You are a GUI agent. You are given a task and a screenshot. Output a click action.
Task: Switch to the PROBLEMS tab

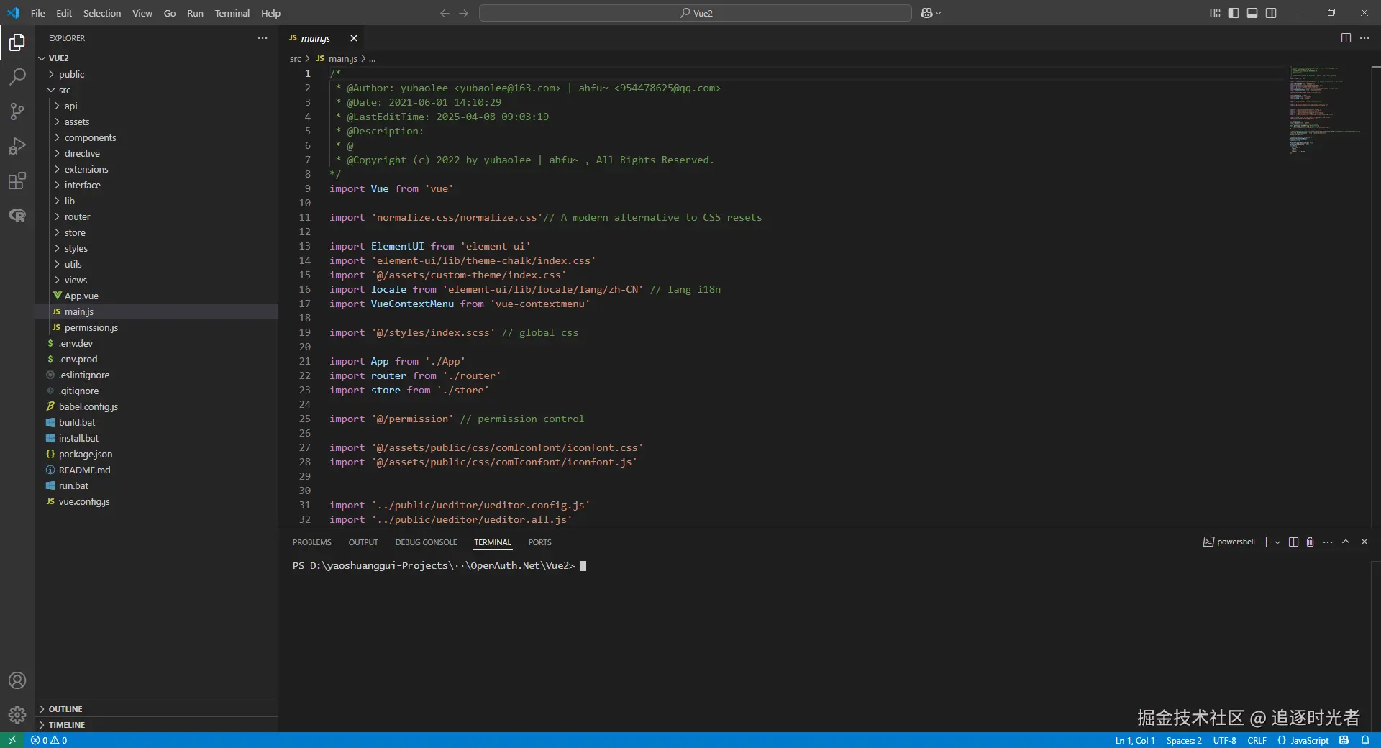pos(311,542)
